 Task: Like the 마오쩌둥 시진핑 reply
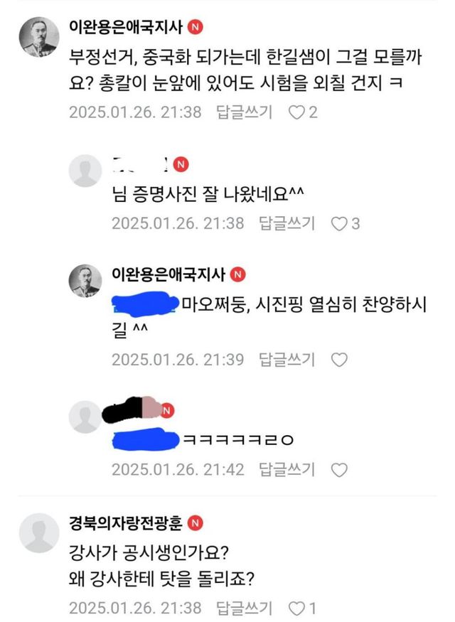pyautogui.click(x=339, y=360)
